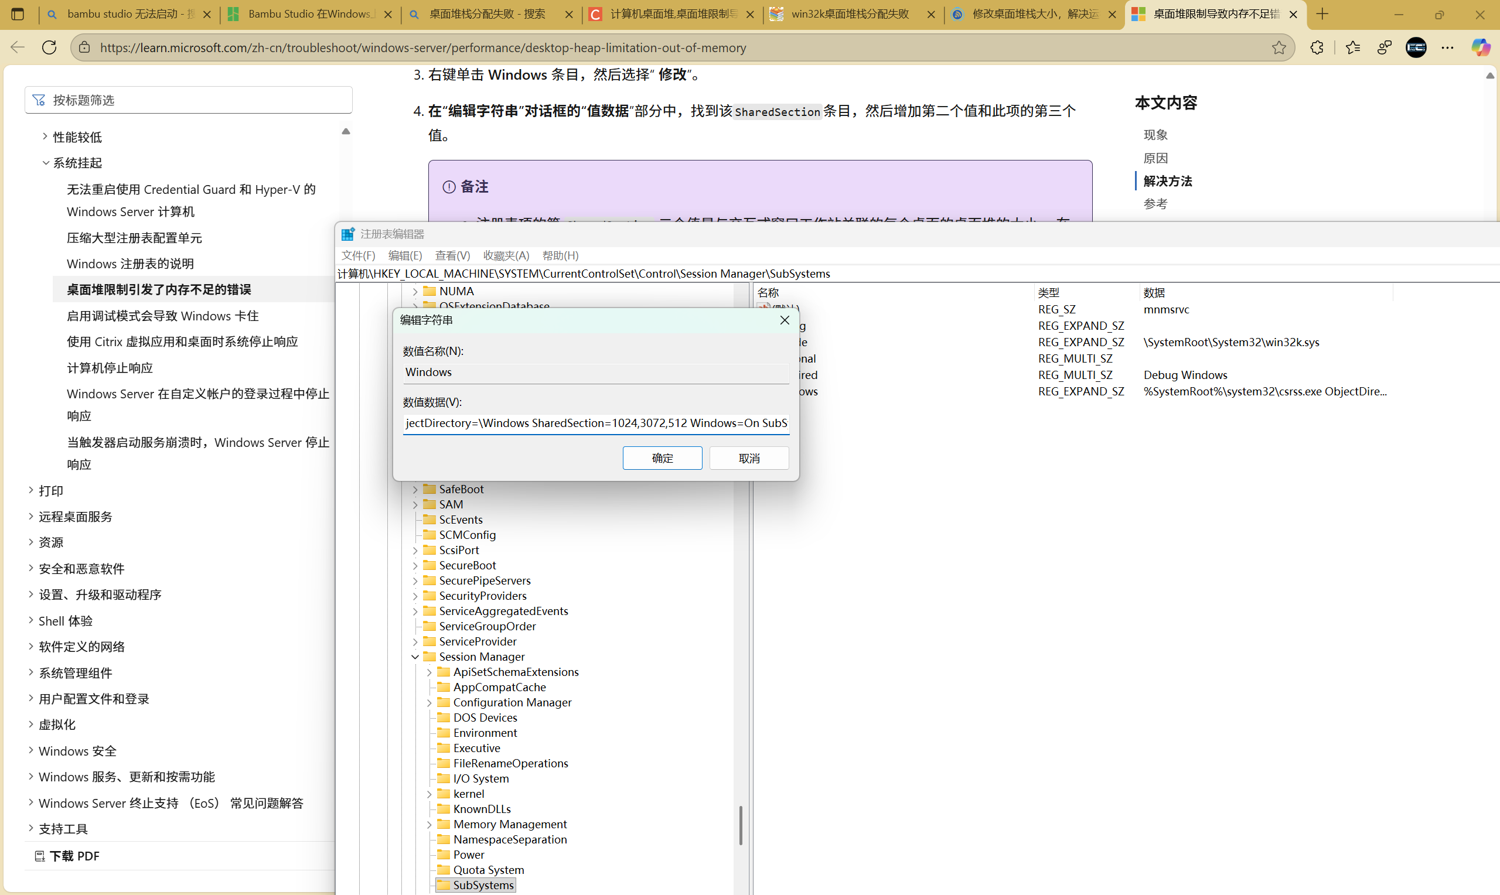Switch to the 桌面堆栈分配失败 search tab
The height and width of the screenshot is (895, 1500).
click(492, 14)
